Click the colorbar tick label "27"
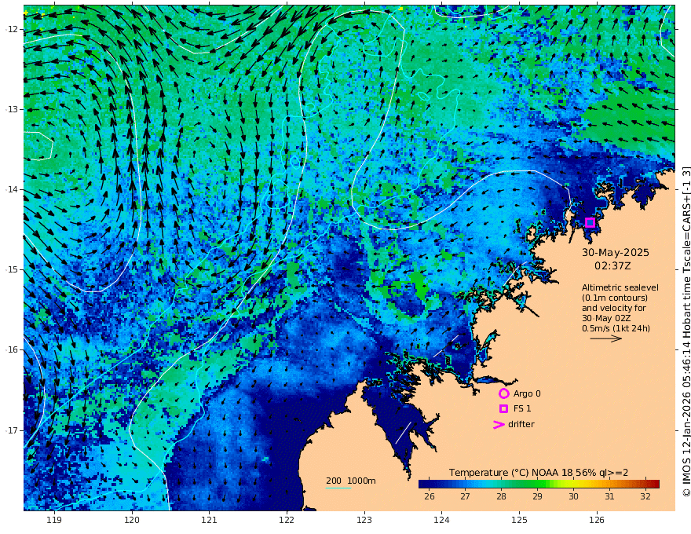The height and width of the screenshot is (534, 691). click(x=466, y=496)
